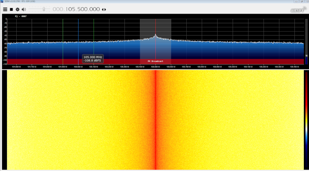Click the red signal trace in the waterfall
Viewport: 309px width, 171px height.
click(155, 120)
